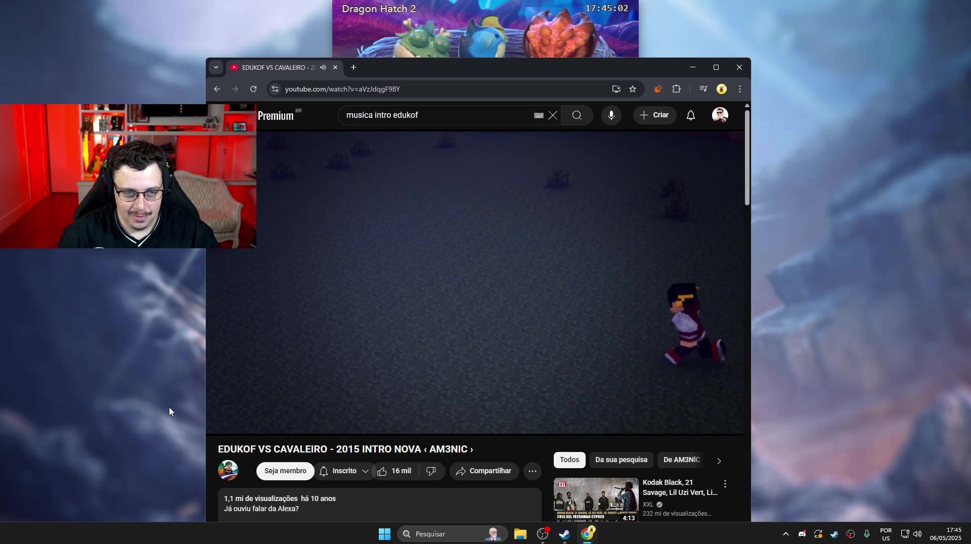971x544 pixels.
Task: Open Chrome media controls
Action: tap(703, 89)
